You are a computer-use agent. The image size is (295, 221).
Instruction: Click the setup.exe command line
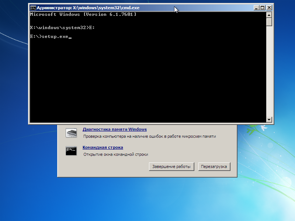pos(49,36)
